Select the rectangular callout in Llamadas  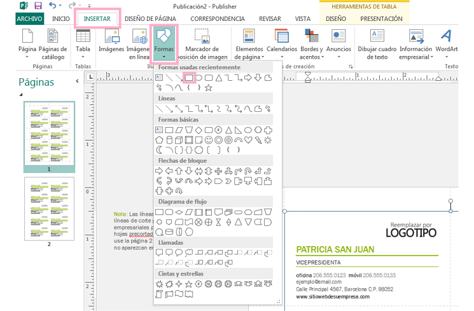click(x=159, y=252)
